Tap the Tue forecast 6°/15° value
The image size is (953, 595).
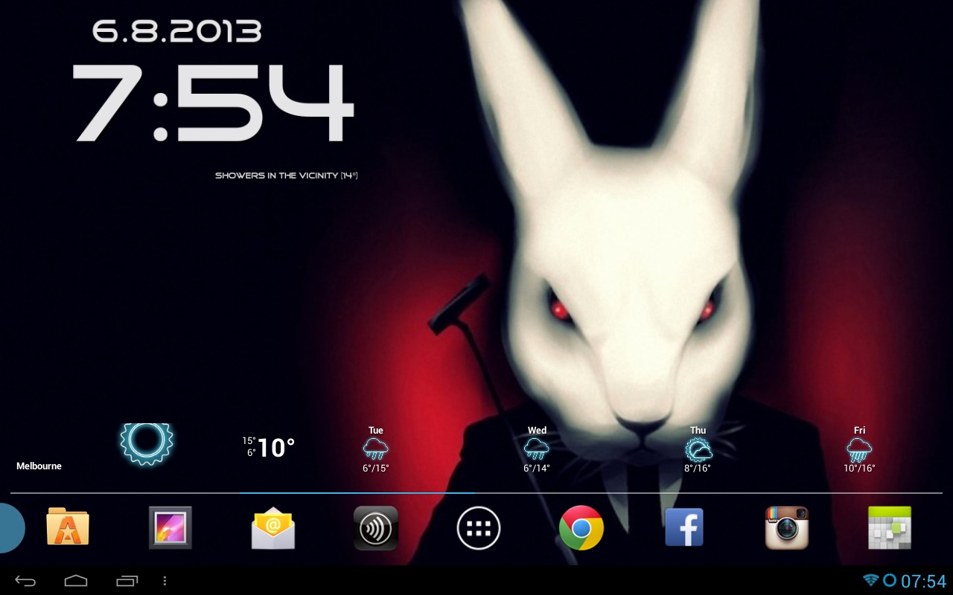(376, 469)
